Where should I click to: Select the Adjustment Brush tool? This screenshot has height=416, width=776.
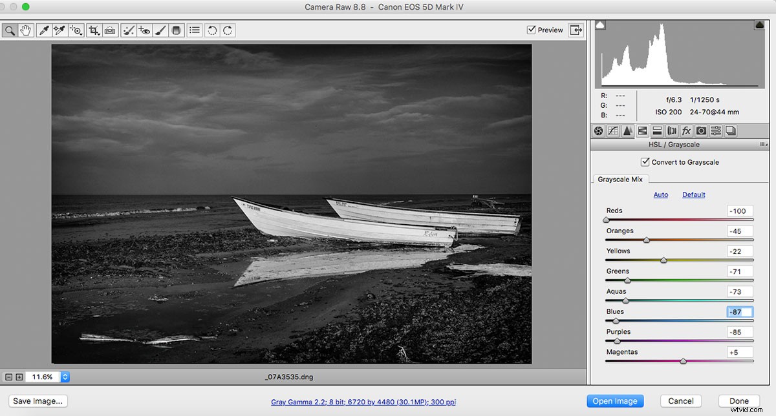[x=160, y=30]
